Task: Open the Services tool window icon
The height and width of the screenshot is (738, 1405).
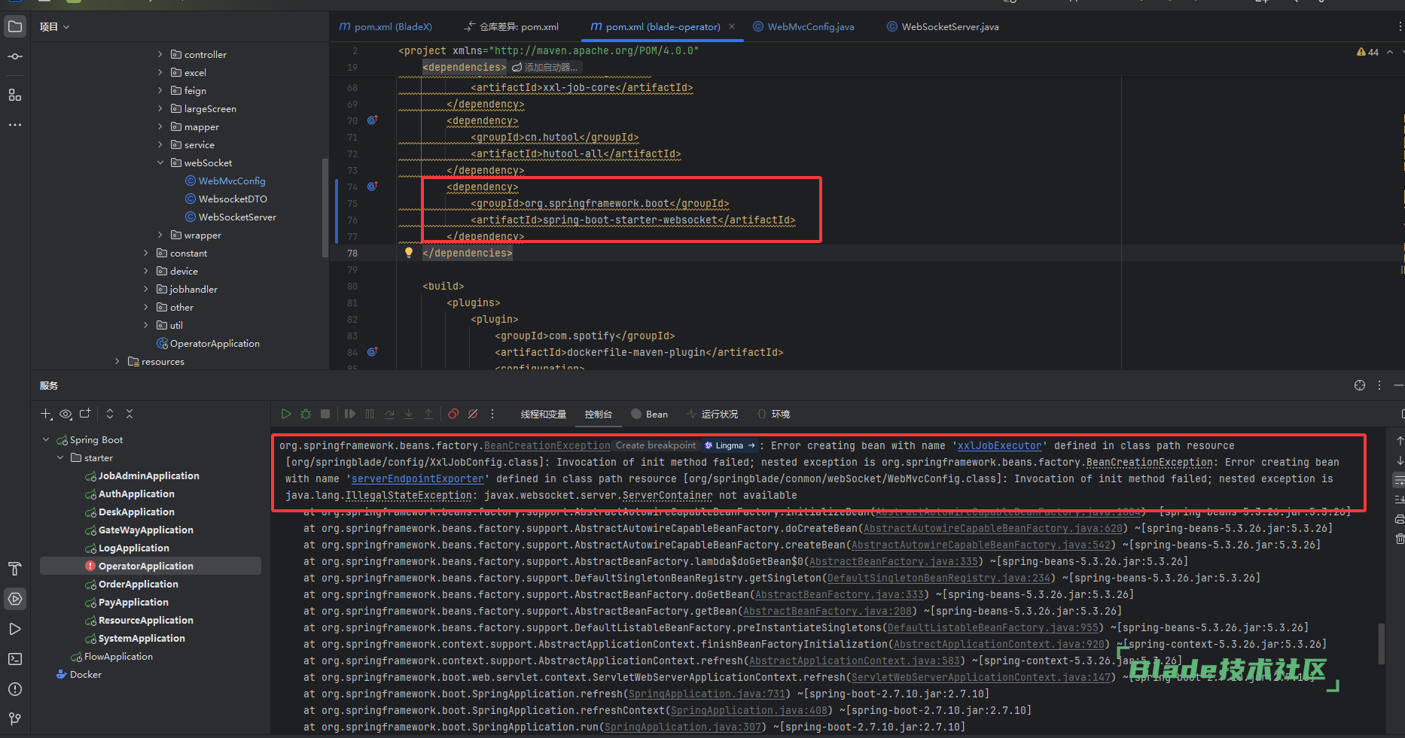Action: tap(15, 599)
